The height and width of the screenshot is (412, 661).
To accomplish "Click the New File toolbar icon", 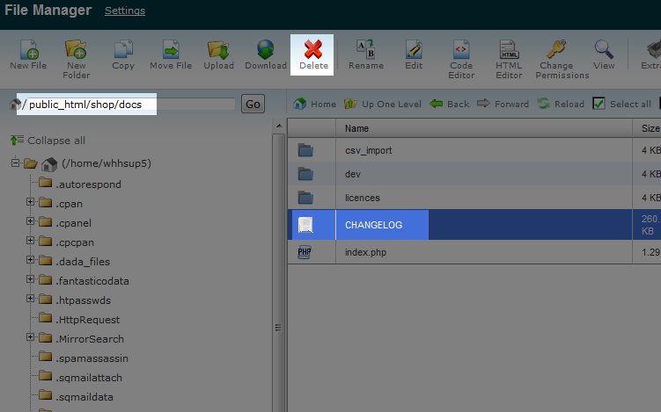I will point(29,50).
